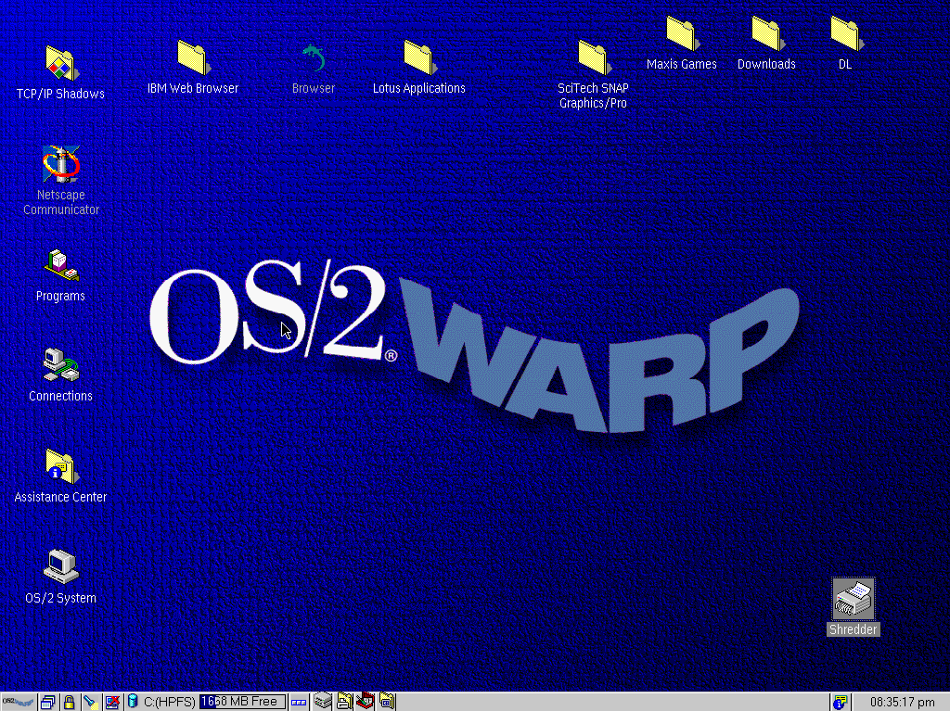Screen dimensions: 950x711
Task: Click the C:(HPFS) drive label
Action: tap(169, 702)
